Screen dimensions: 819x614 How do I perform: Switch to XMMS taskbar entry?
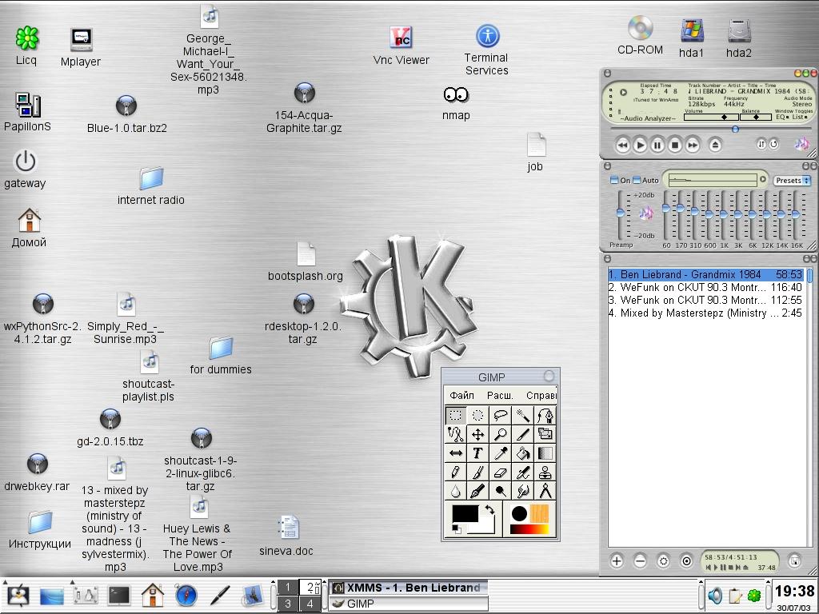tap(409, 588)
